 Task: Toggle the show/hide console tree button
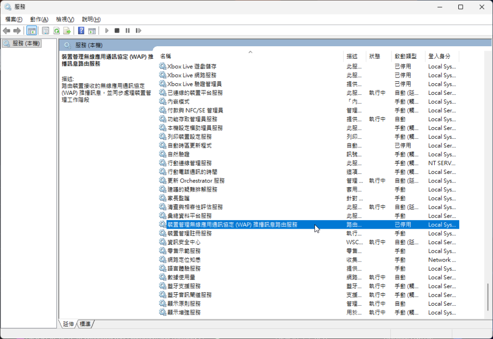click(31, 31)
